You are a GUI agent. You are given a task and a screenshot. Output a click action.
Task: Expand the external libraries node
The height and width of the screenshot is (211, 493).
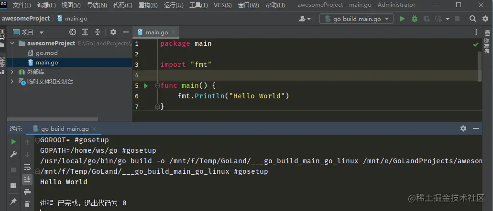tap(12, 72)
